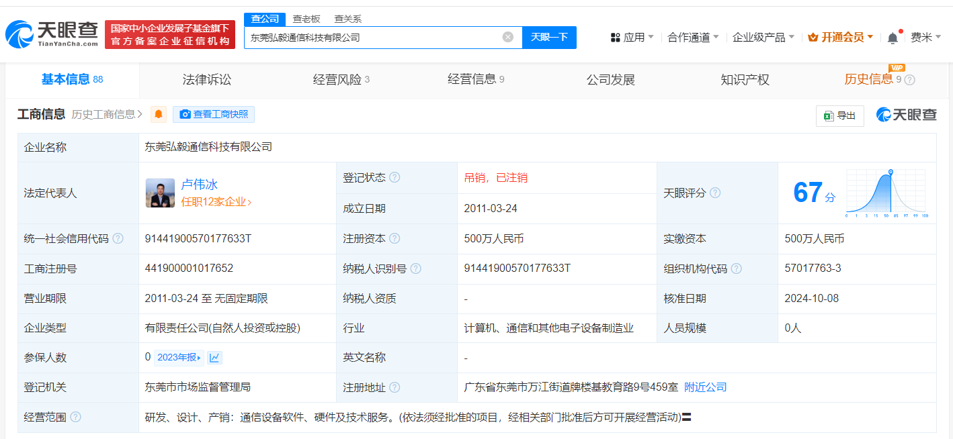
Task: Open the 附近公司 link
Action: (x=706, y=387)
